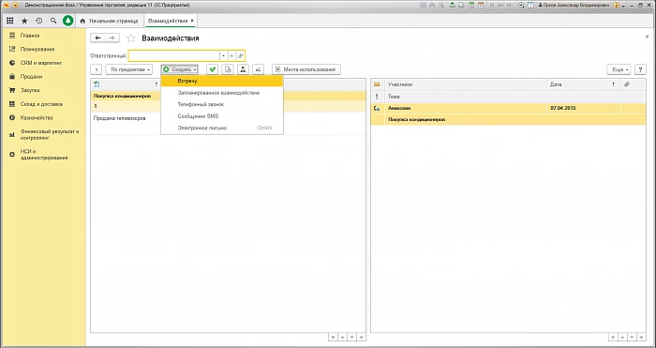Click the document clock toolbar icon

point(228,69)
